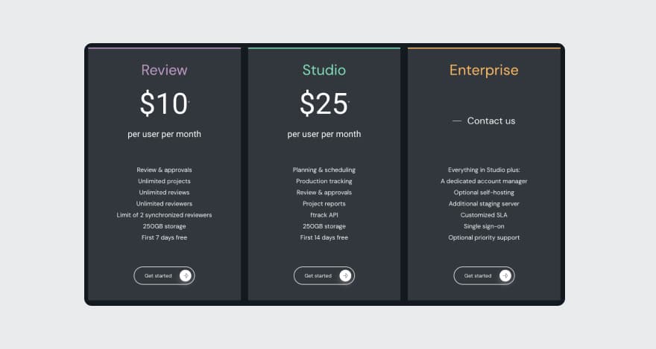This screenshot has height=349, width=656.
Task: Select the Review plan heading
Action: point(164,70)
